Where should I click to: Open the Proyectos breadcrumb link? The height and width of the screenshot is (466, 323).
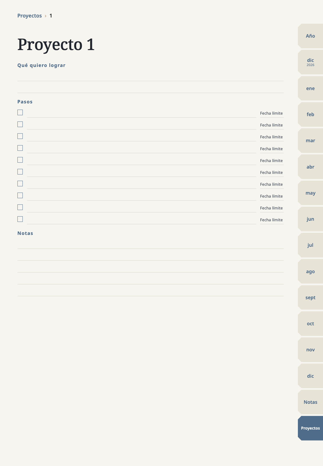(30, 16)
